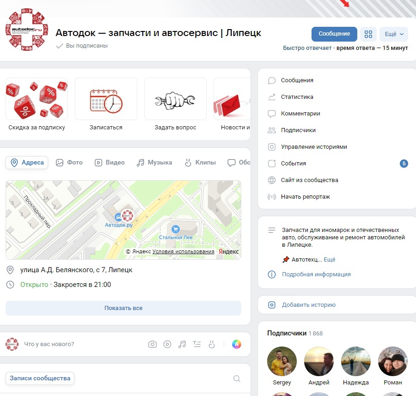Viewport: 416px width, 396px height.
Task: Click the Показать все button
Action: click(x=123, y=308)
